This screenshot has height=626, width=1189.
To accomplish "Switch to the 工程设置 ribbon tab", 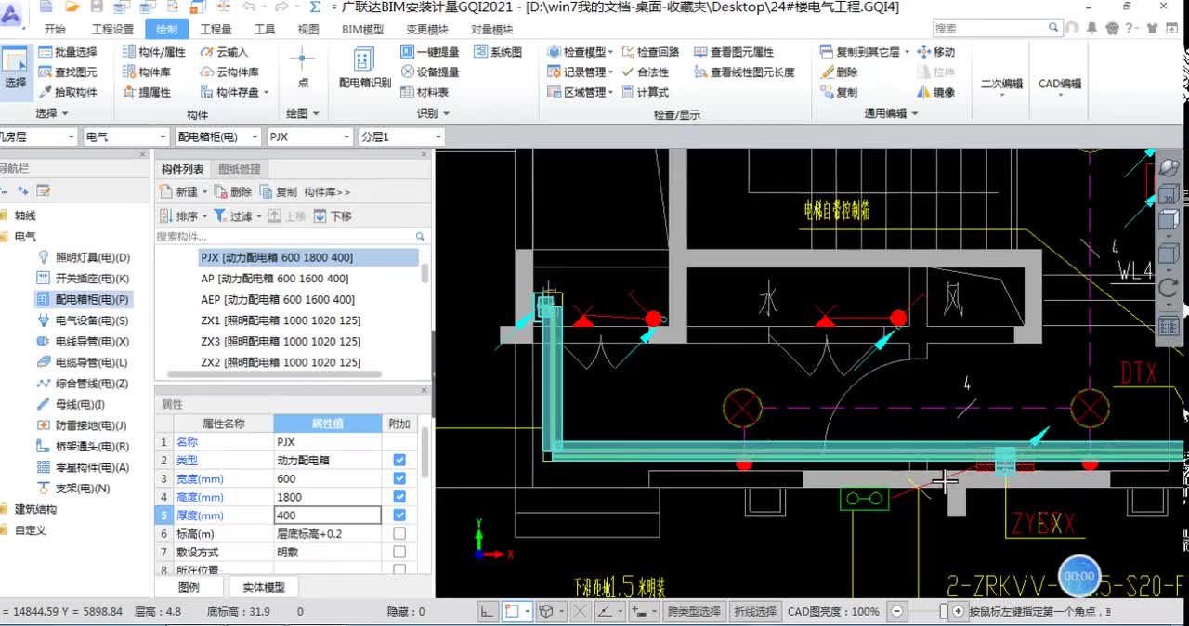I will (x=112, y=29).
